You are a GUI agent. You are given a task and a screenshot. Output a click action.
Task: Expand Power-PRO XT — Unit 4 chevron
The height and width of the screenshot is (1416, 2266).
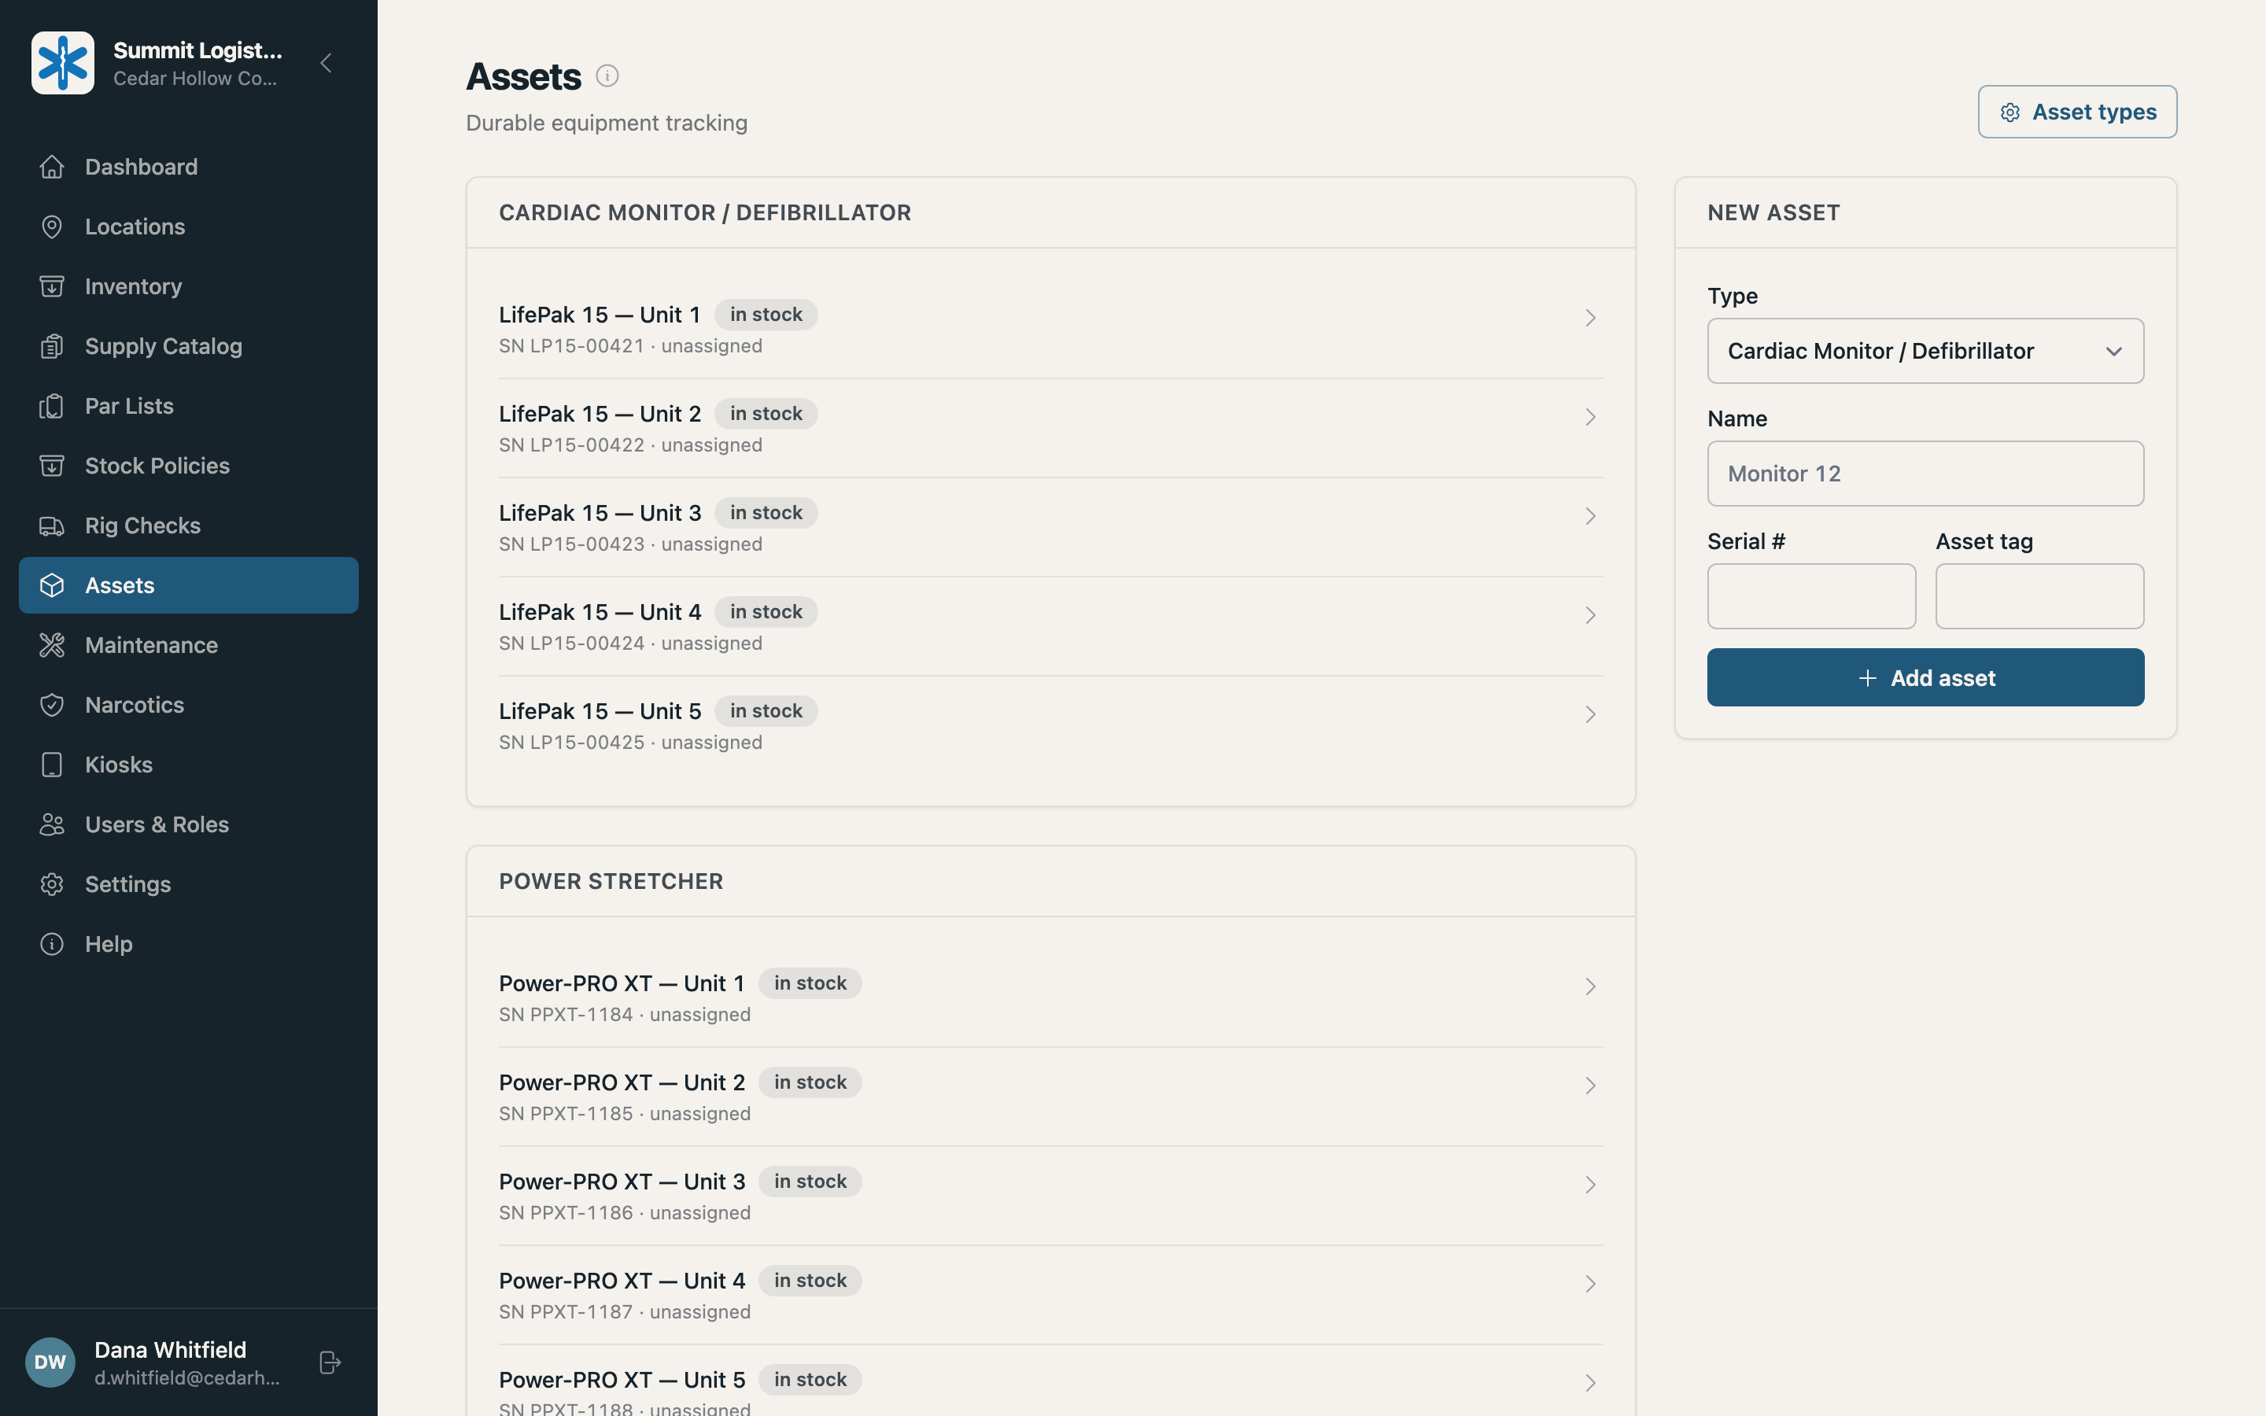point(1590,1284)
